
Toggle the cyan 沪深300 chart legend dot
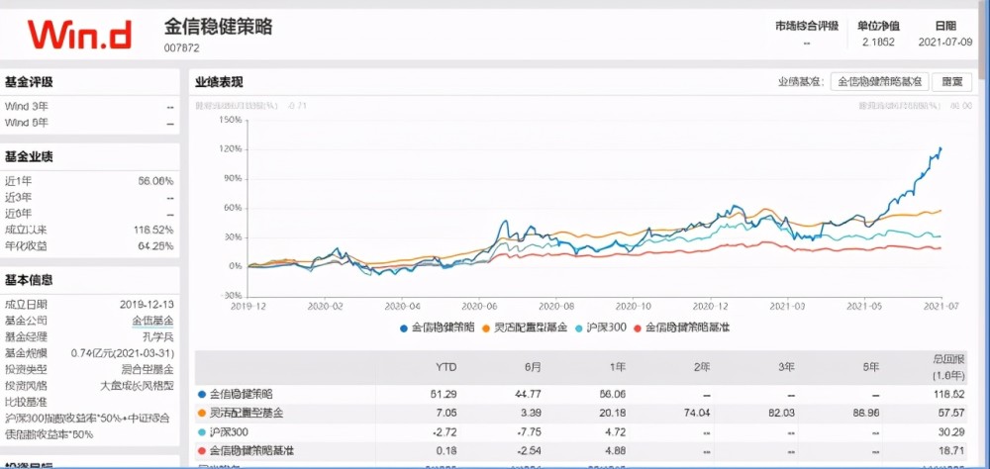(579, 328)
